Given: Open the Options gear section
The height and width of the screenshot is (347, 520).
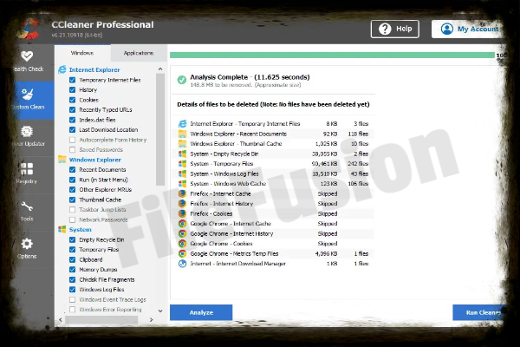Looking at the screenshot, I should [27, 248].
